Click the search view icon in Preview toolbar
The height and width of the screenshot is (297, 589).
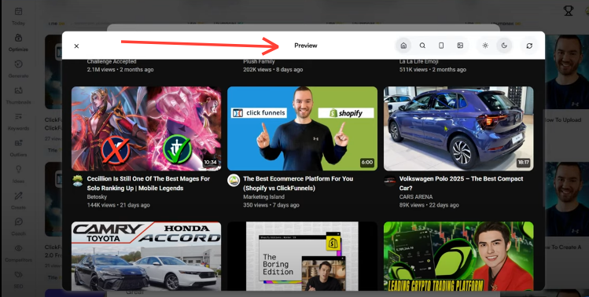(x=422, y=46)
